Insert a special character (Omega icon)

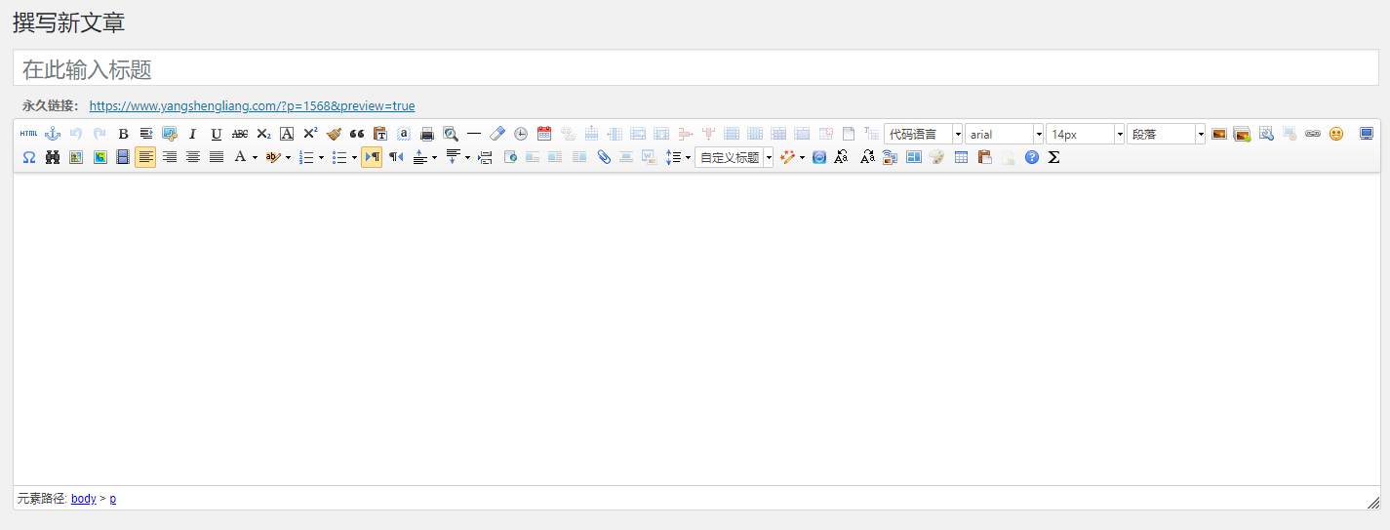(29, 157)
